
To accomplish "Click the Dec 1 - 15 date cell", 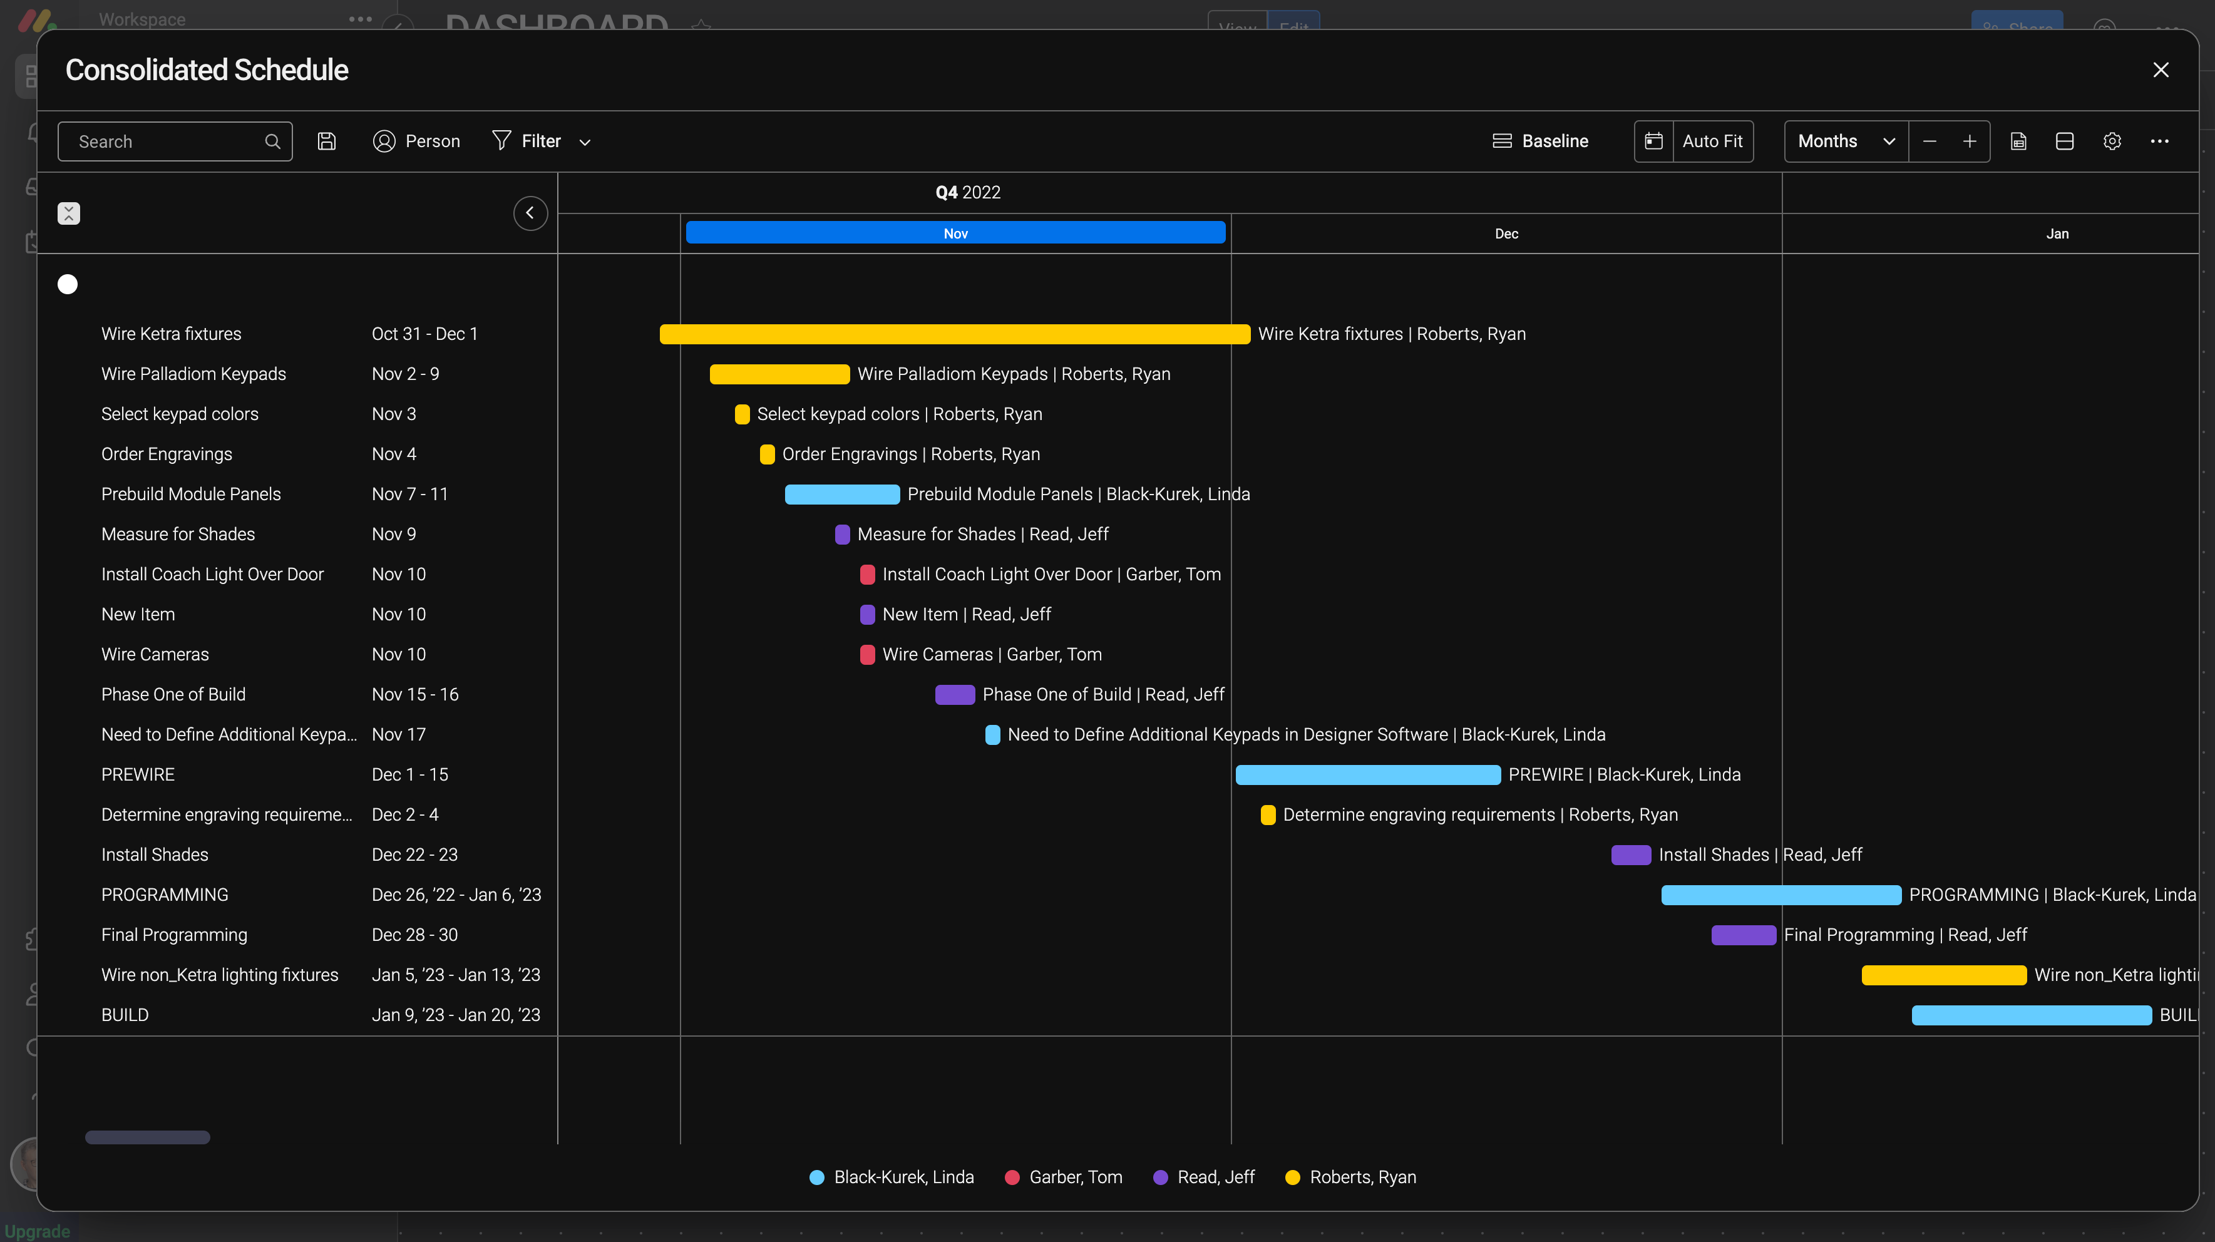I will click(409, 774).
